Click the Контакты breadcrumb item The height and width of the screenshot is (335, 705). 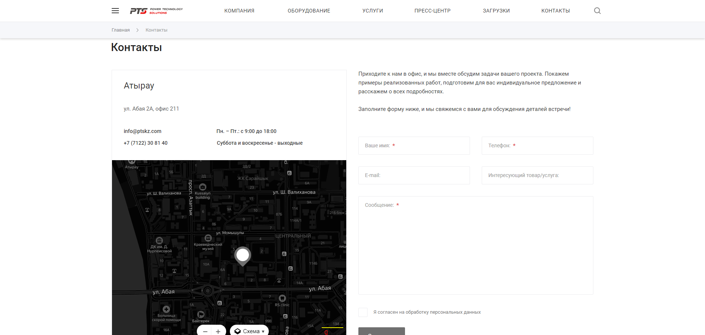(156, 30)
